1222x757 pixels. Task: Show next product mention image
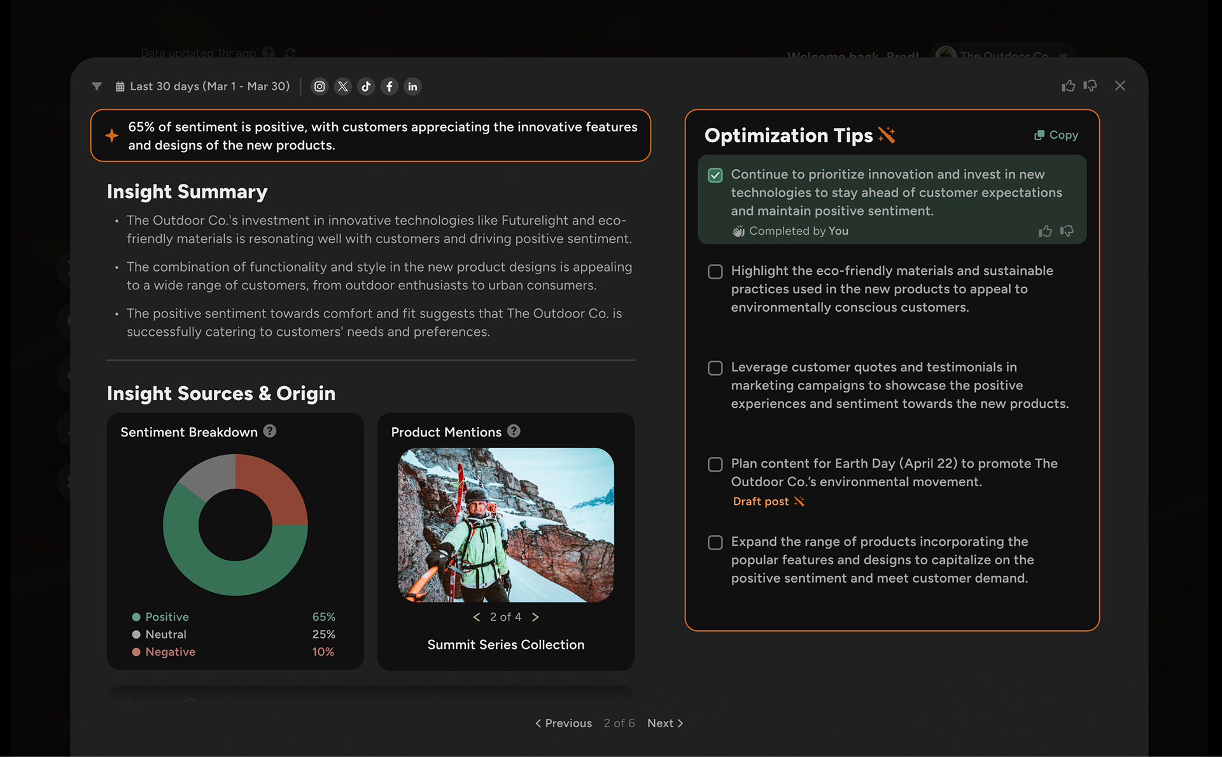pyautogui.click(x=536, y=617)
